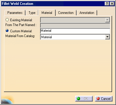The height and width of the screenshot is (105, 116).
Task: Click the From The Part Named field
Action: pos(75,25)
